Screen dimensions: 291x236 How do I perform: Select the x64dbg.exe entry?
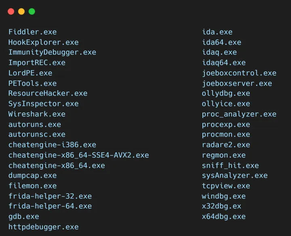coord(224,217)
